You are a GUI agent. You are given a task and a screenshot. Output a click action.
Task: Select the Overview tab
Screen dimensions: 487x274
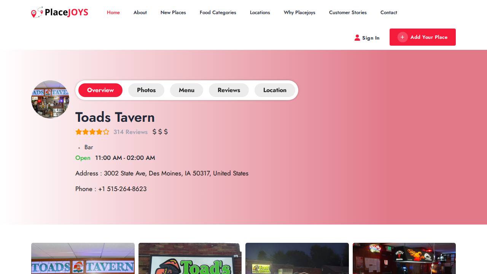click(100, 90)
